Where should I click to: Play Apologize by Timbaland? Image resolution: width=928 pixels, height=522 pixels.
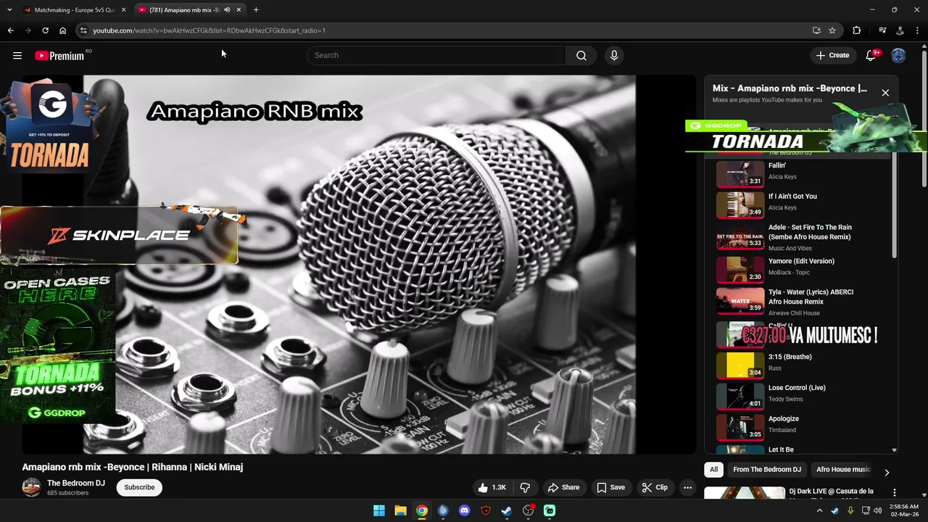click(802, 427)
